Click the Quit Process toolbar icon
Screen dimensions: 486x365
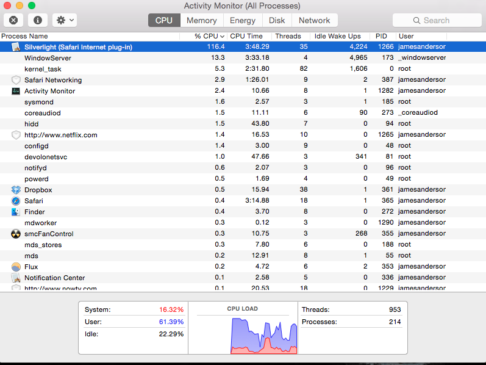pos(13,20)
